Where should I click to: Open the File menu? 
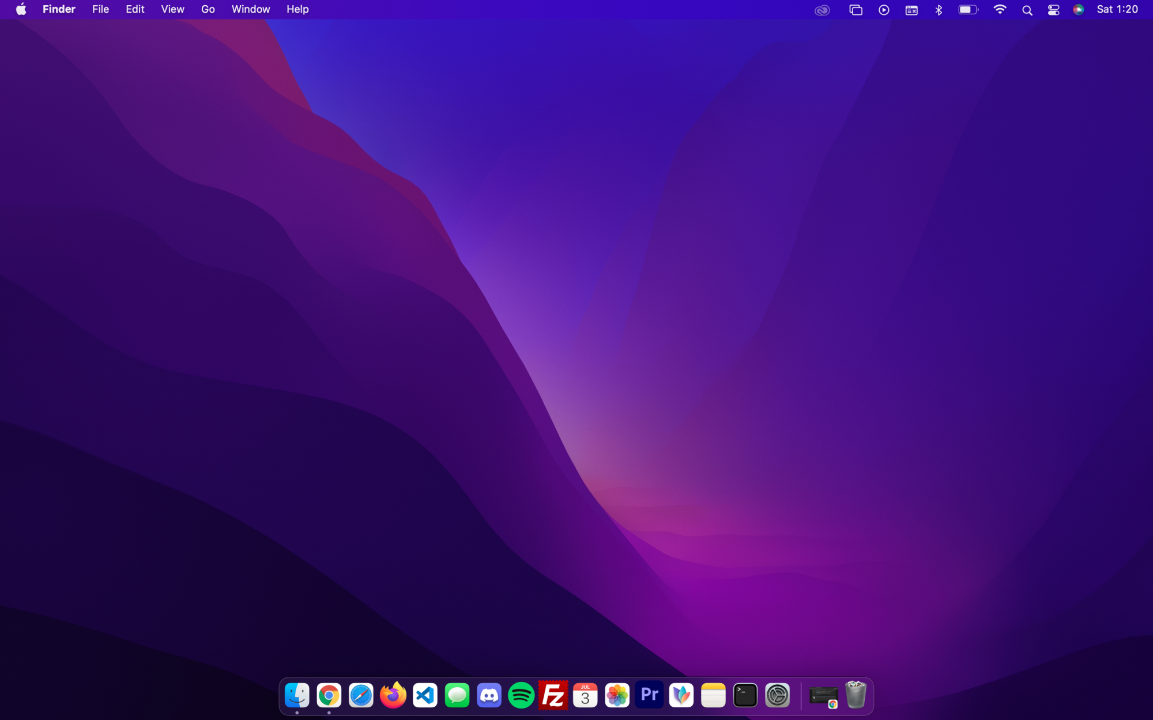(x=101, y=9)
